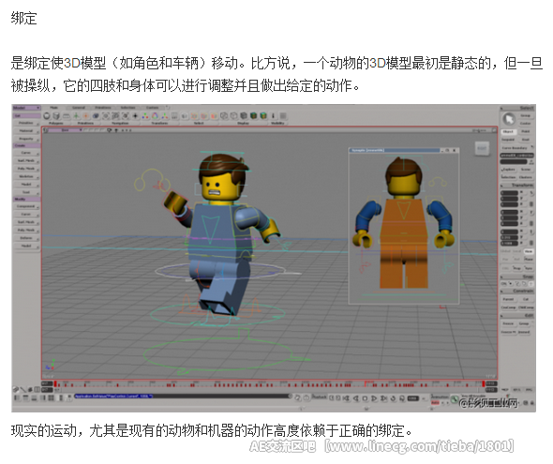Click the view cube in the viewport corner
This screenshot has height=464, width=553.
click(482, 148)
